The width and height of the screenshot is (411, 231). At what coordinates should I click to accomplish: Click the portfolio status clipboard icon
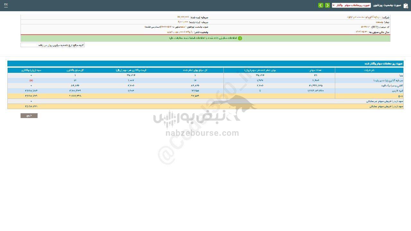coord(406,5)
